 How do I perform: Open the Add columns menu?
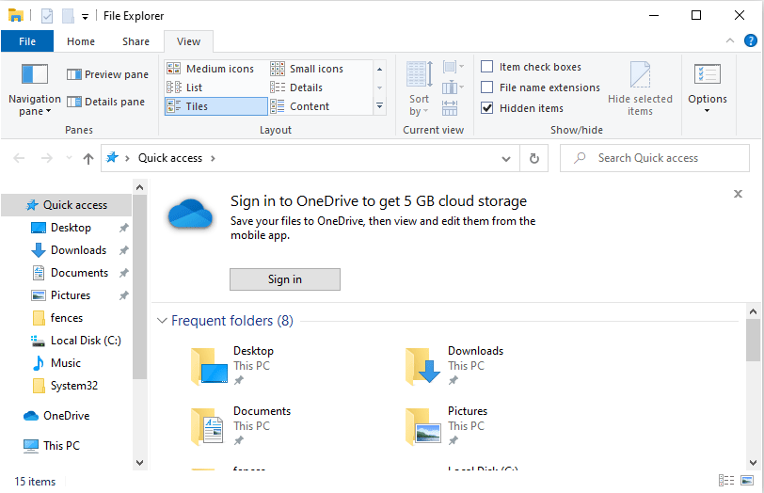454,87
